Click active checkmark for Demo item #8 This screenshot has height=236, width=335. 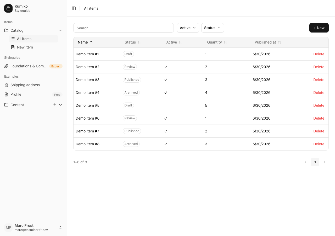tap(166, 144)
